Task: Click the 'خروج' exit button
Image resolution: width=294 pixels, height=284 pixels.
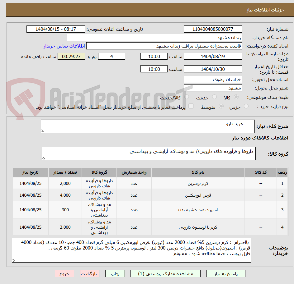Action: (64, 274)
